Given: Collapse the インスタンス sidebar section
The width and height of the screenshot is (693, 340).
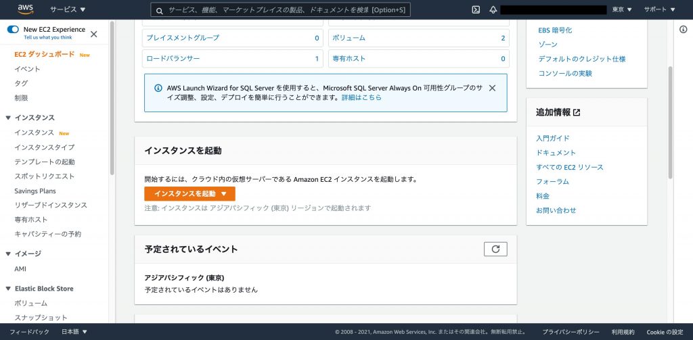Looking at the screenshot, I should pos(8,118).
